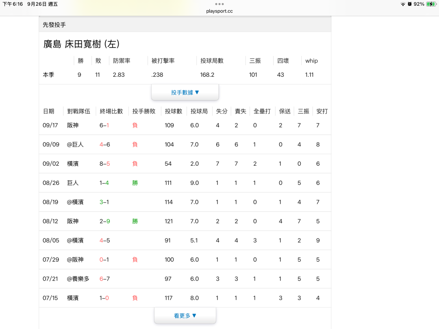Click the whip stat header

311,61
